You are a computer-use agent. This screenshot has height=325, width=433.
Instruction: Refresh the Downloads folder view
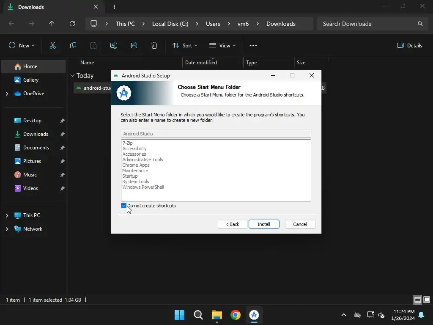click(x=72, y=24)
